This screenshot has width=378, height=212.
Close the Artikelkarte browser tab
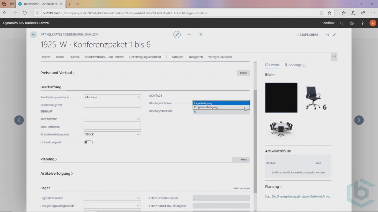tap(62, 4)
